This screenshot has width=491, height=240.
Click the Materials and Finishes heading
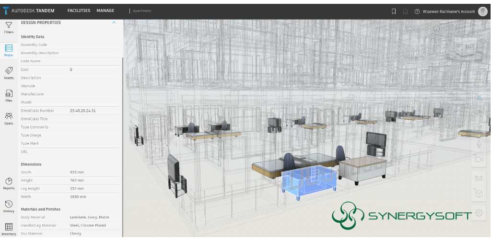click(x=40, y=209)
